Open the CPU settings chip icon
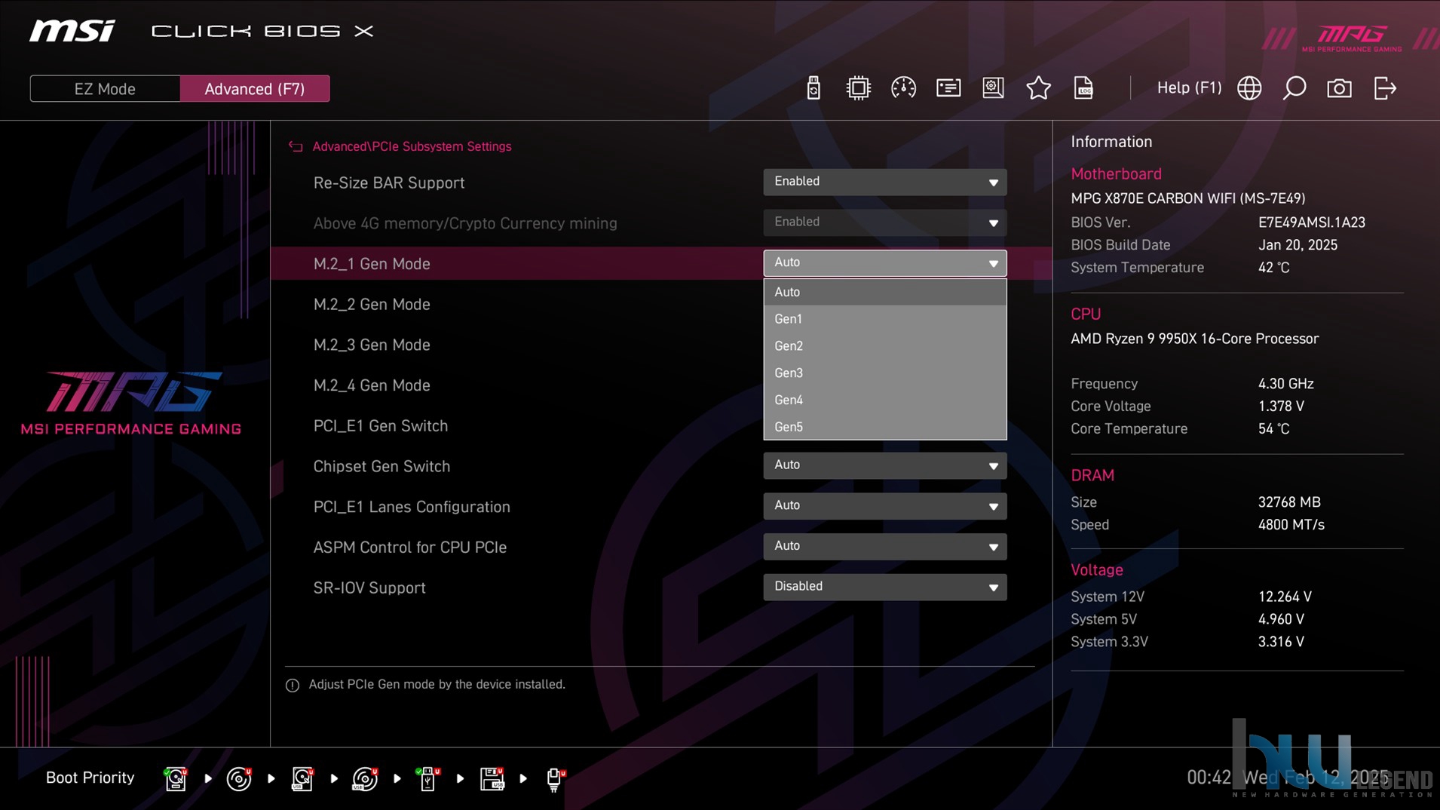 coord(858,88)
